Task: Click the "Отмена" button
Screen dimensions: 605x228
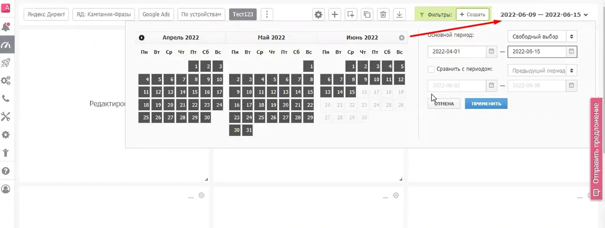Action: point(444,104)
